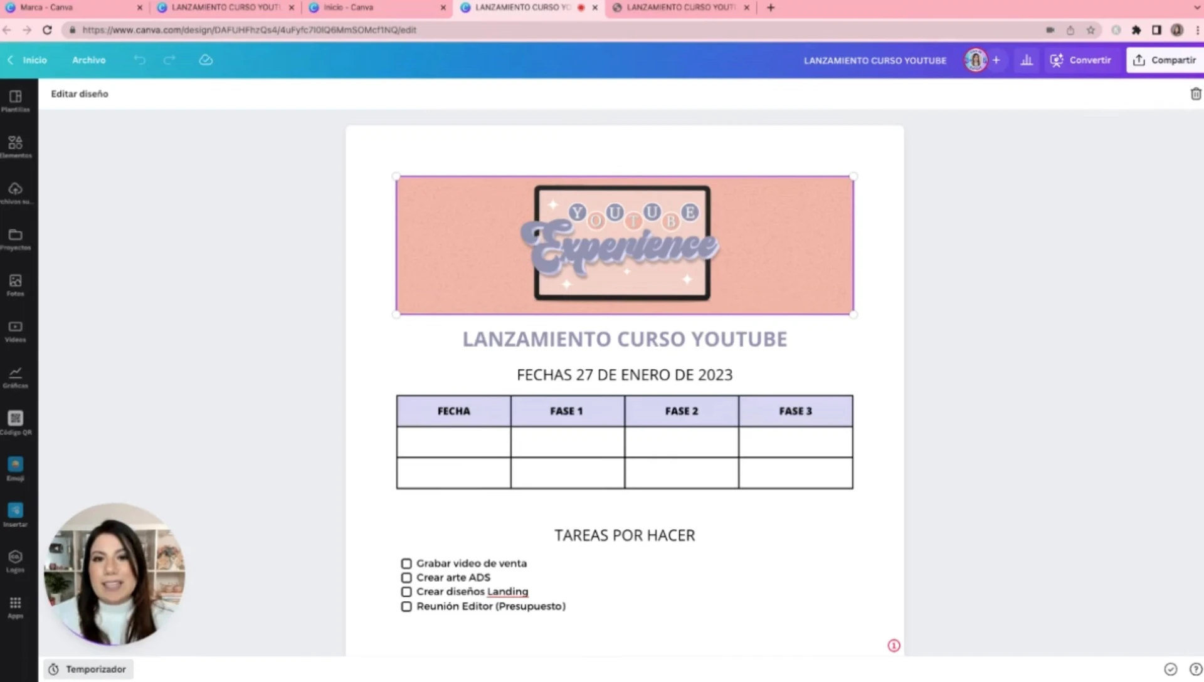Open browser extensions puzzle icon
The width and height of the screenshot is (1204, 682).
(x=1136, y=30)
